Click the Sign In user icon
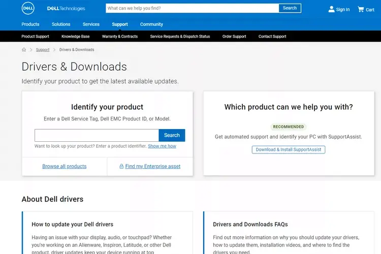The width and height of the screenshot is (381, 254). click(x=331, y=9)
